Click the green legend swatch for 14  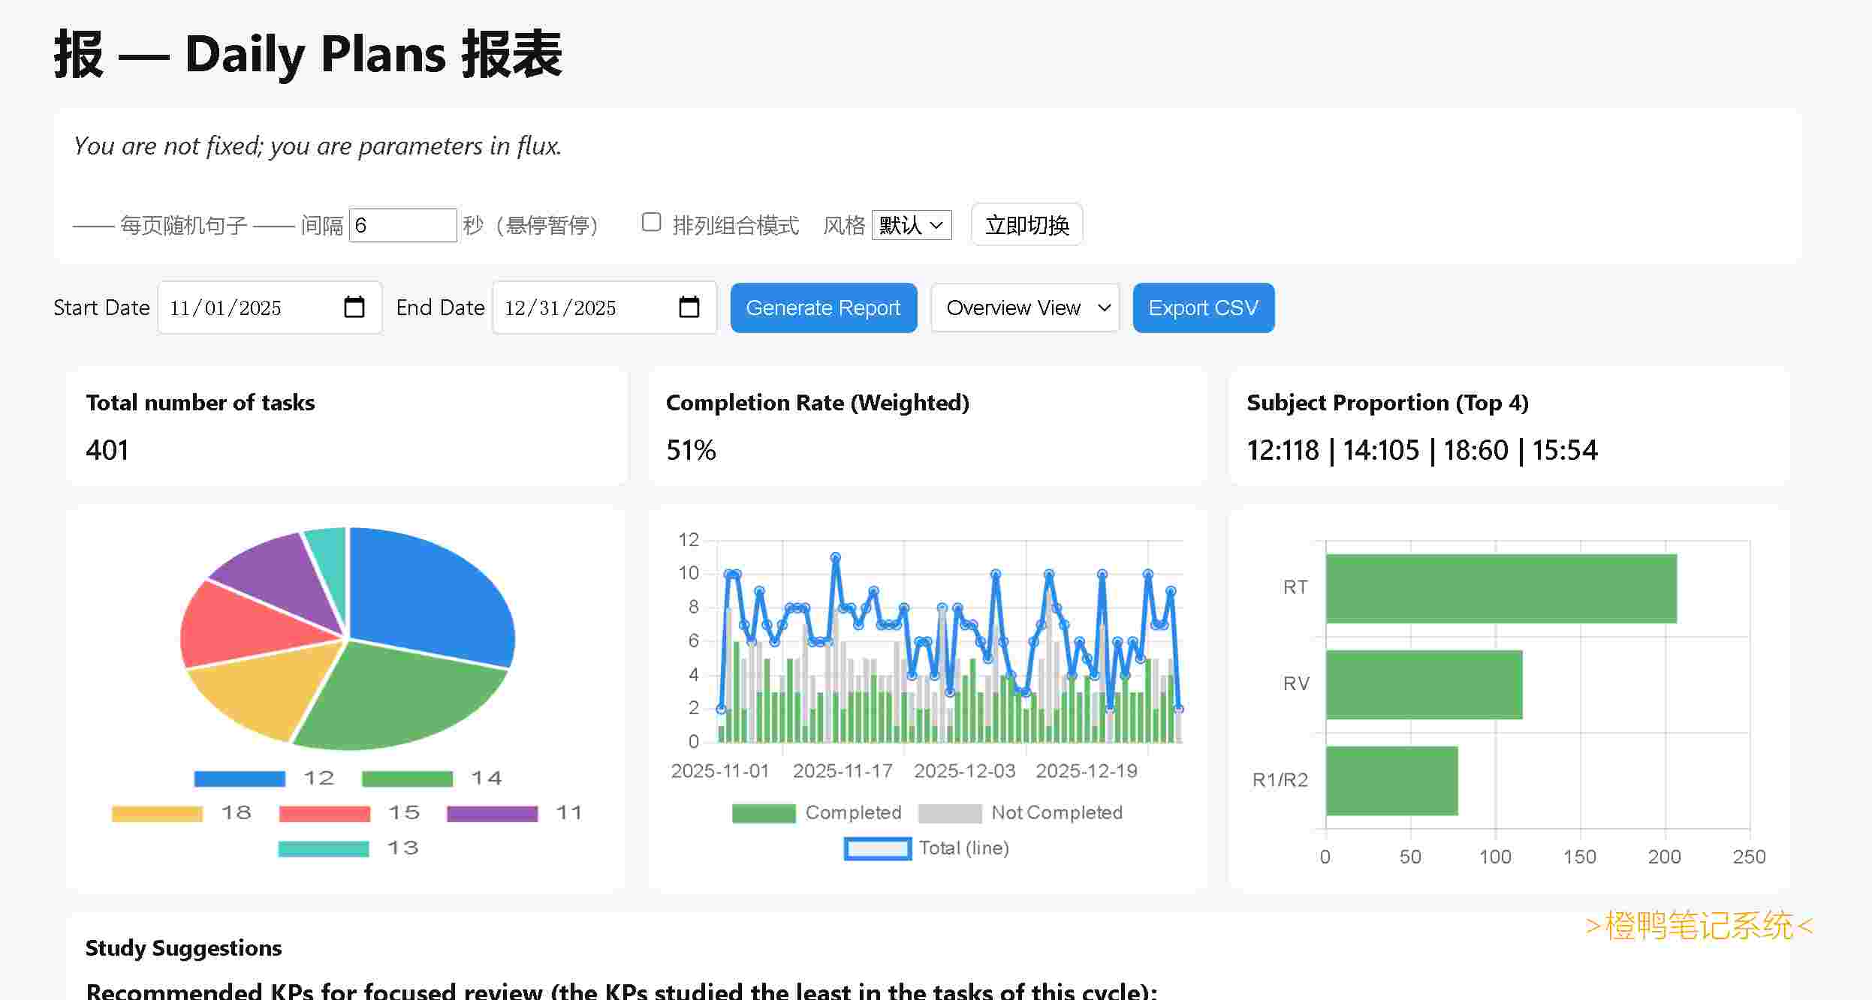pyautogui.click(x=407, y=779)
